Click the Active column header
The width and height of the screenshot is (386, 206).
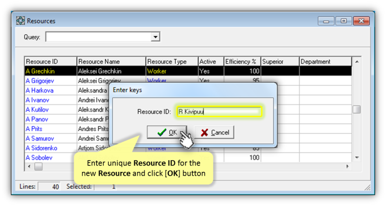coord(210,62)
